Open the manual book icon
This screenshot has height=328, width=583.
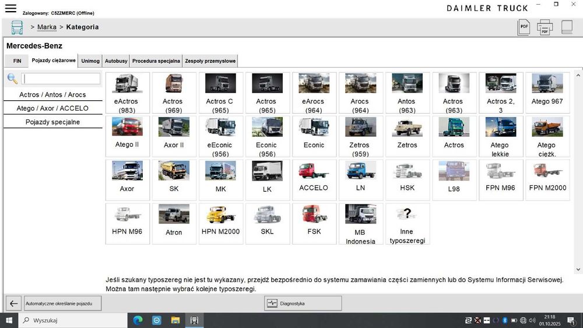click(x=567, y=27)
